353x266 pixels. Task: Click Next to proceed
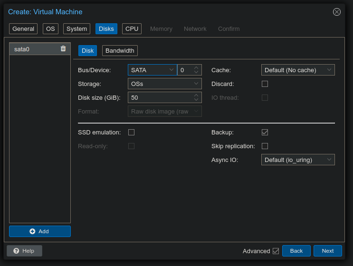[x=327, y=251]
